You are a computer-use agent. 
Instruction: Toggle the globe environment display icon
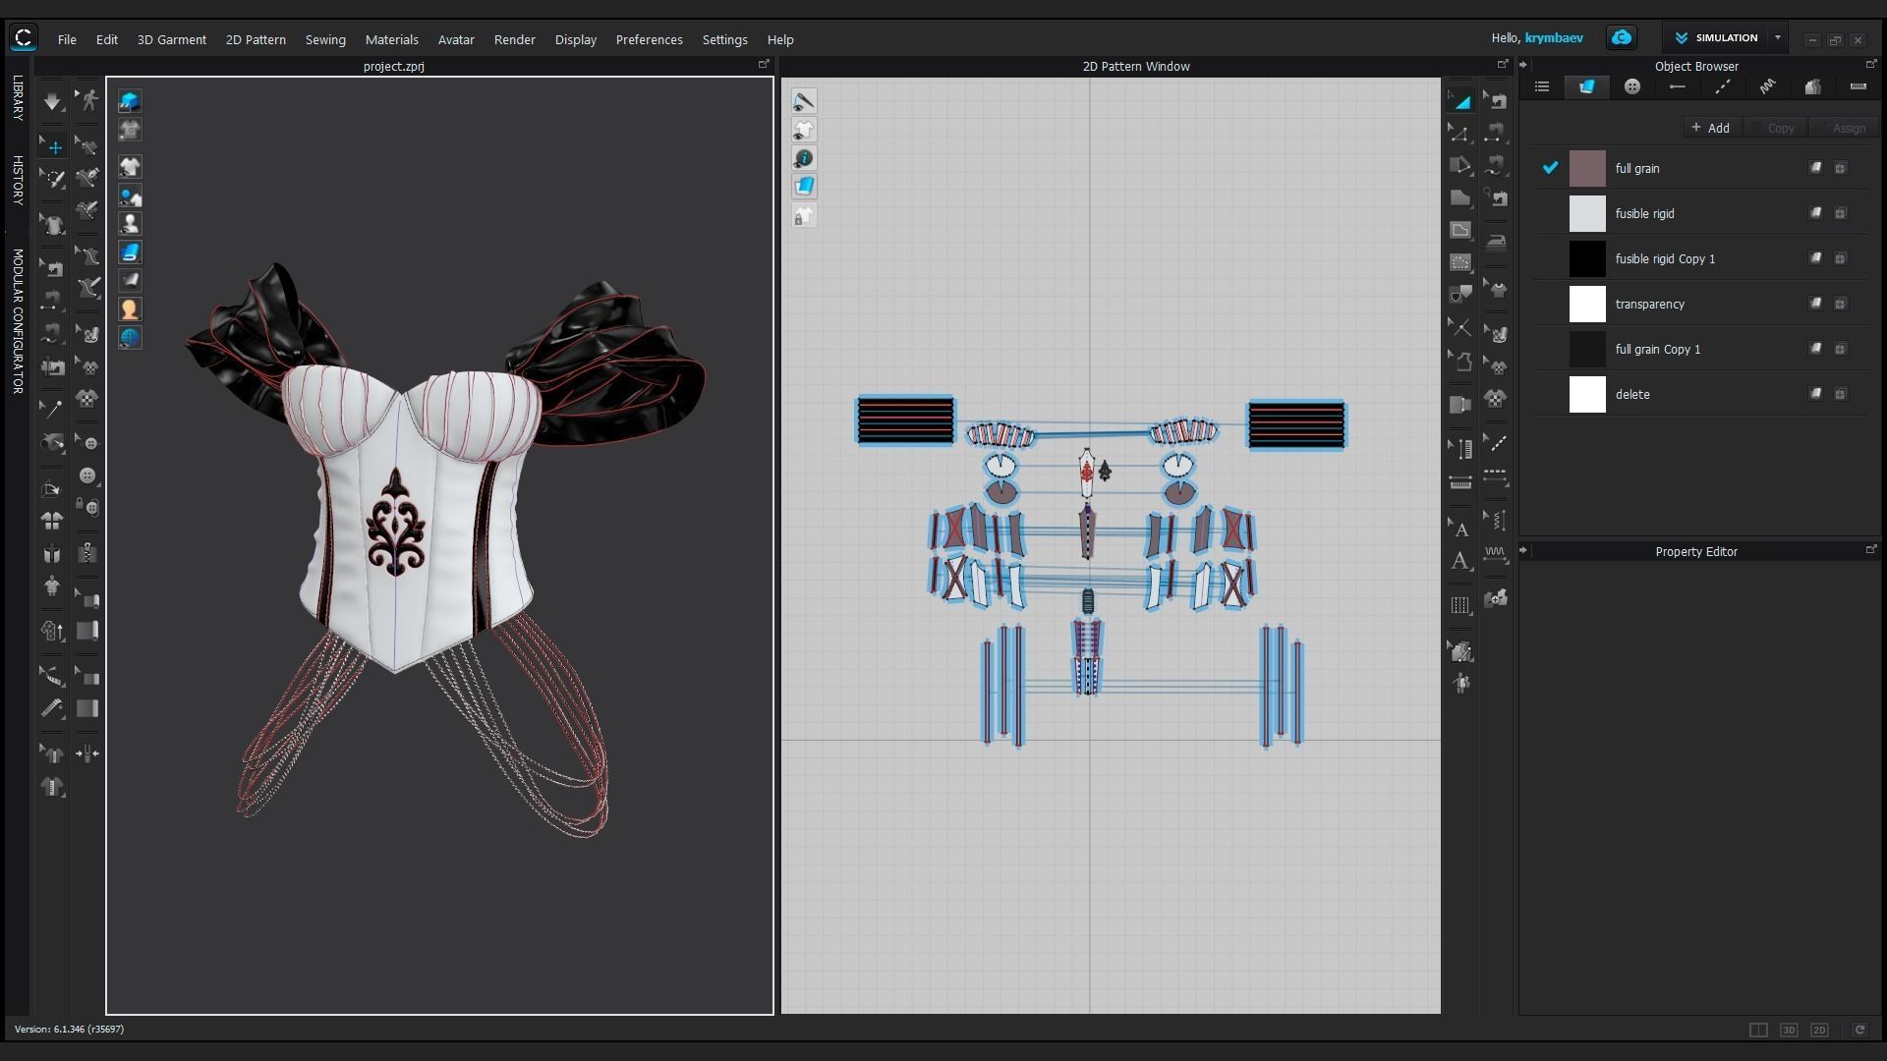(130, 338)
